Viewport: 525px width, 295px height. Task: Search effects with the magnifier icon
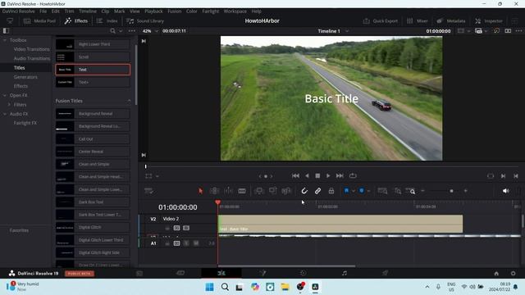click(x=113, y=31)
